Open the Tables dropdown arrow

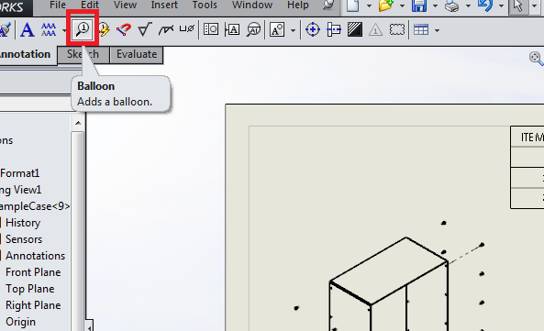438,30
